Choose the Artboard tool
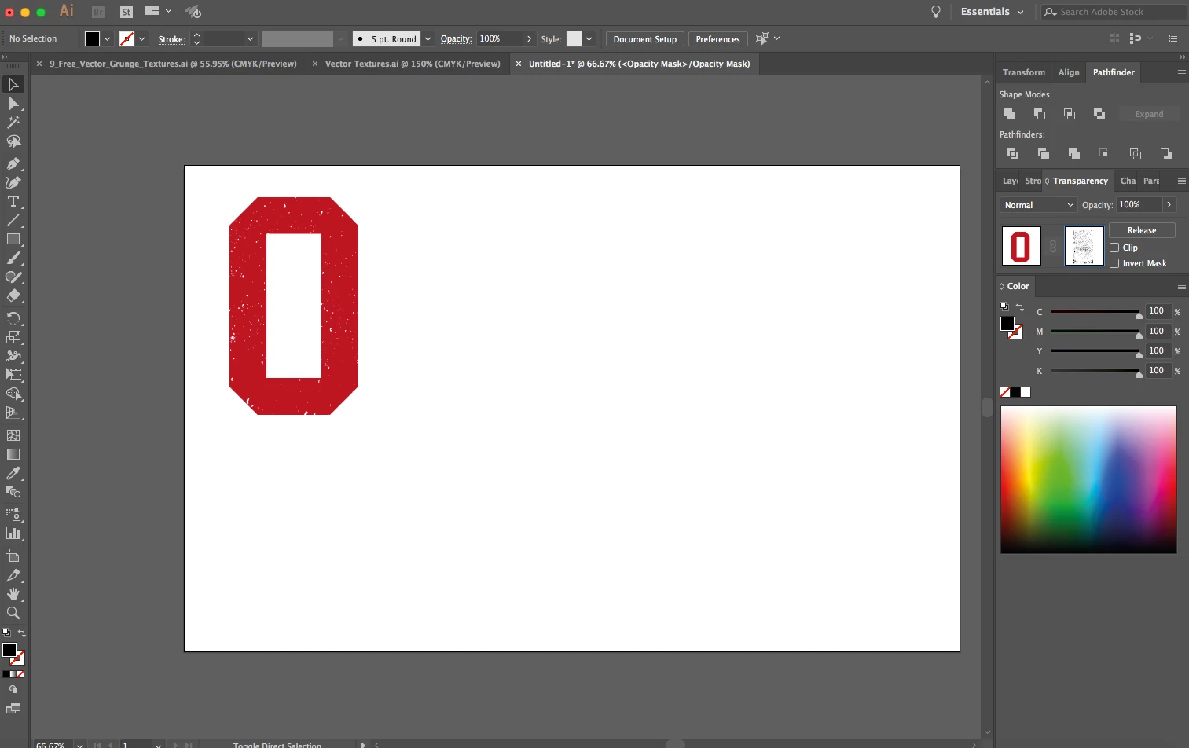The width and height of the screenshot is (1189, 748). [13, 556]
